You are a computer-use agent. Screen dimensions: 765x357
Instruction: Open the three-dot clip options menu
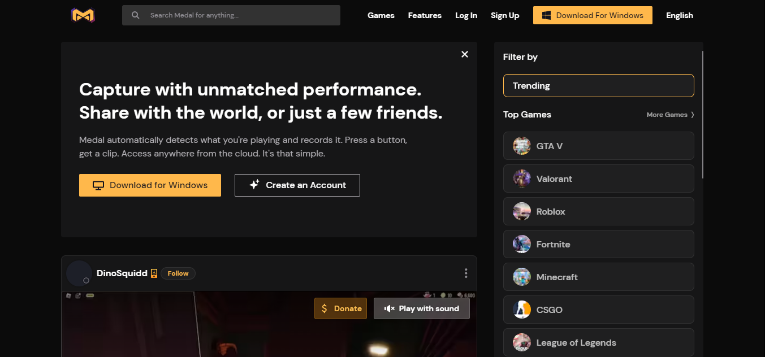click(x=466, y=273)
